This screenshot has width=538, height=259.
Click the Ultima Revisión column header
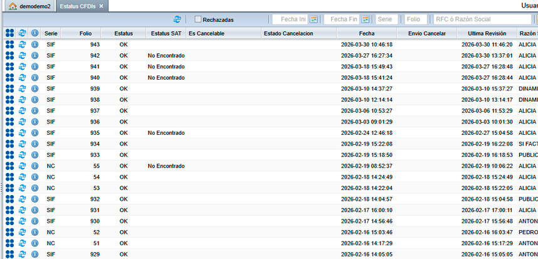click(x=487, y=33)
